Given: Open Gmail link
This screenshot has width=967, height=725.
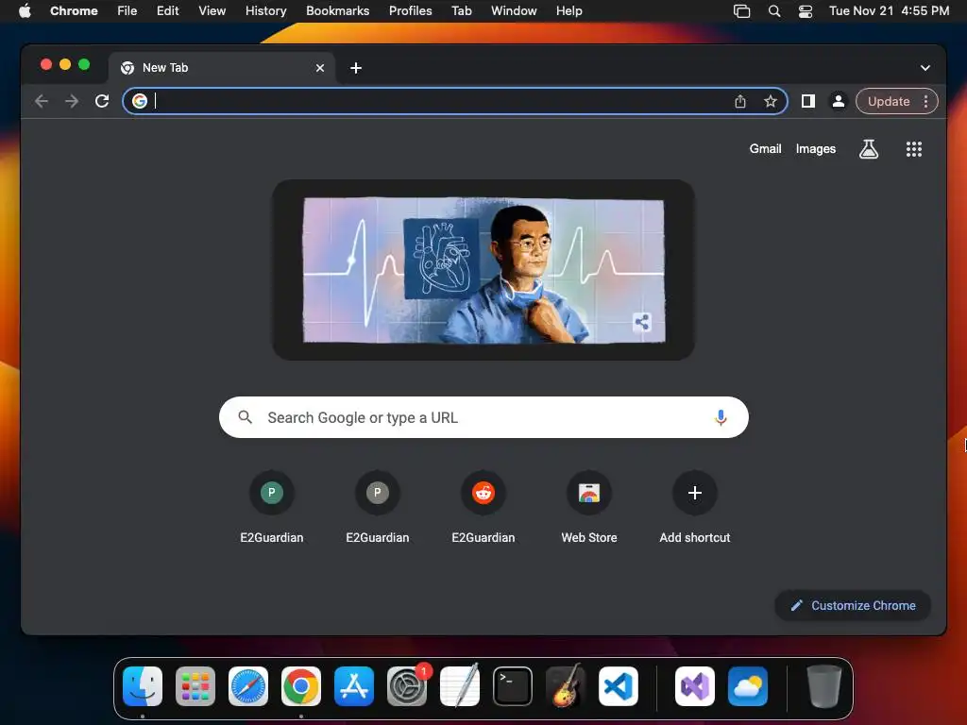Looking at the screenshot, I should tap(765, 148).
